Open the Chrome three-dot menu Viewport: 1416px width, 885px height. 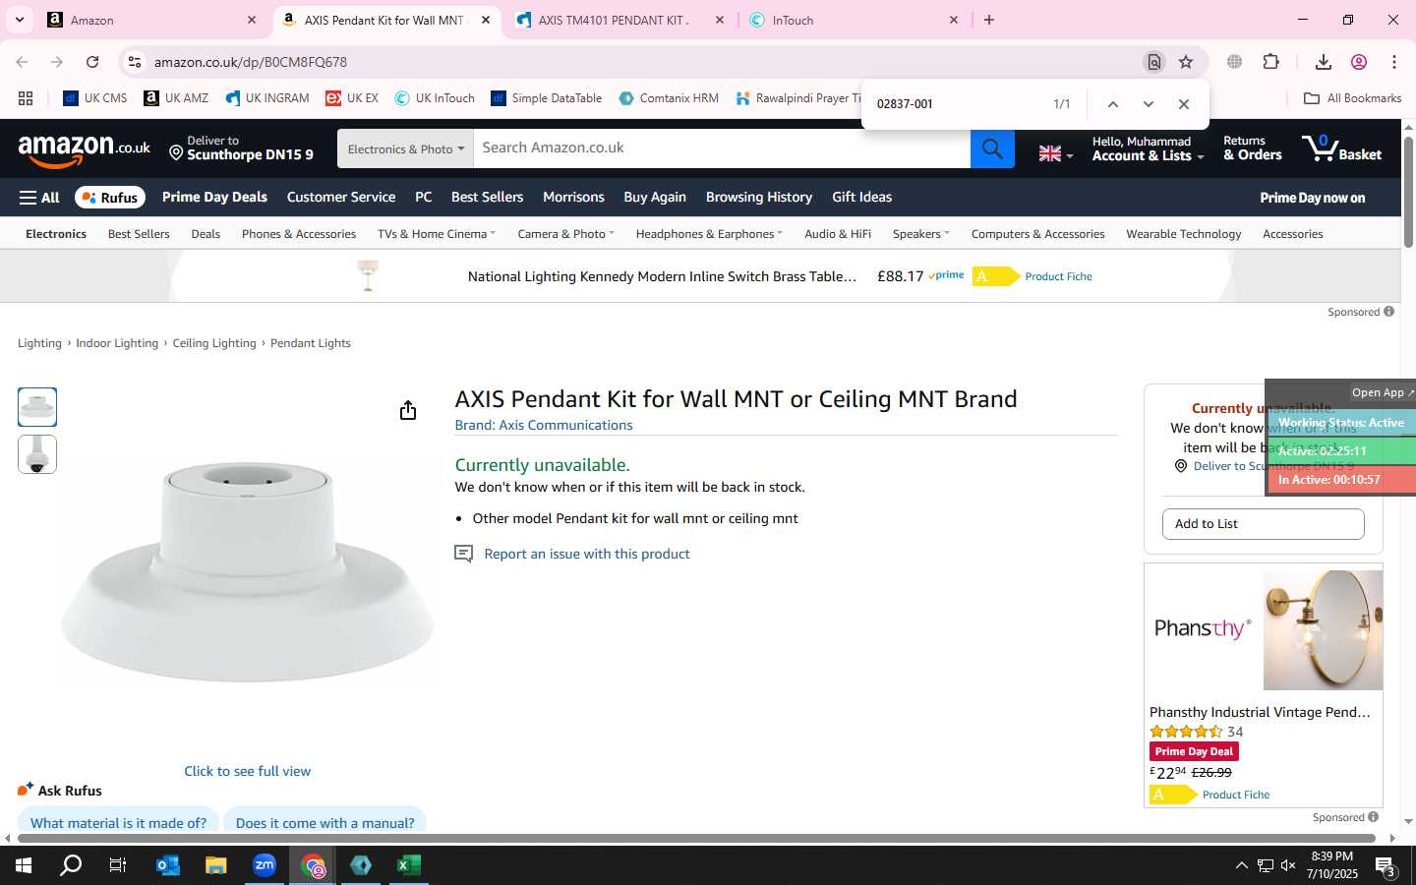(1394, 62)
